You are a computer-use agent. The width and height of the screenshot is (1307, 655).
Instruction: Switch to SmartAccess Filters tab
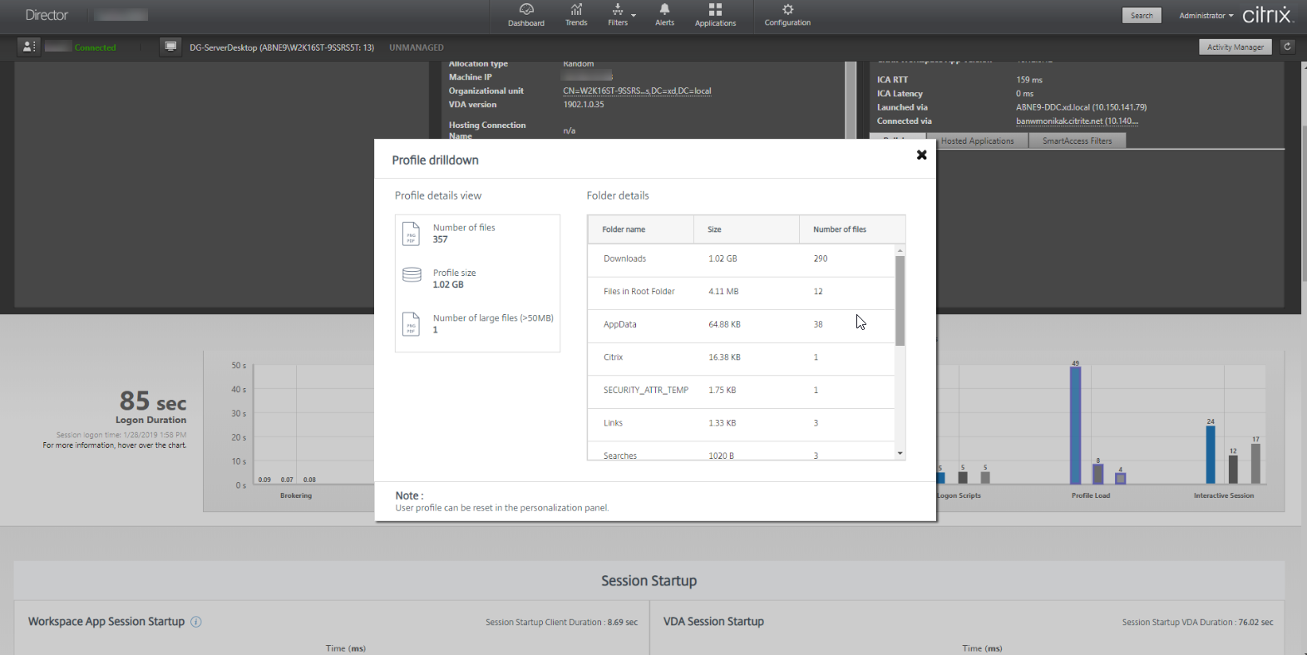1077,141
